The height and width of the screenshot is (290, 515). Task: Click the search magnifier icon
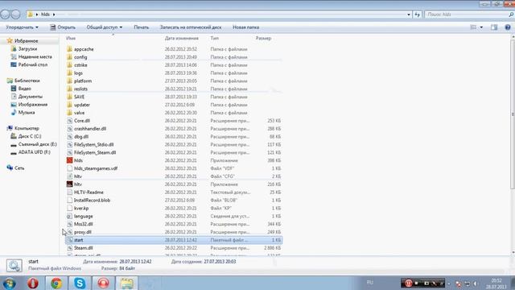point(511,14)
